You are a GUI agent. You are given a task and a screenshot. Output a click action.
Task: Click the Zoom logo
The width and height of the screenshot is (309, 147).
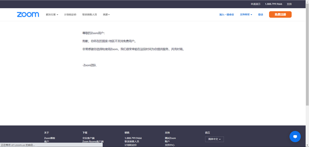coord(28,15)
